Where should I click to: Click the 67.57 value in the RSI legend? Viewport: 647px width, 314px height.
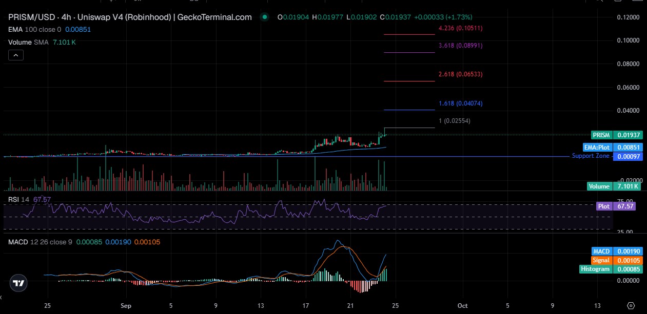pyautogui.click(x=42, y=199)
